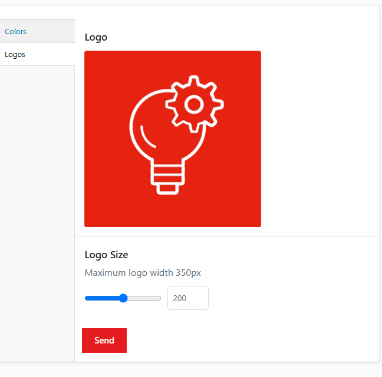This screenshot has width=382, height=377.
Task: Open the Colors tab in sidebar
Action: (x=16, y=31)
